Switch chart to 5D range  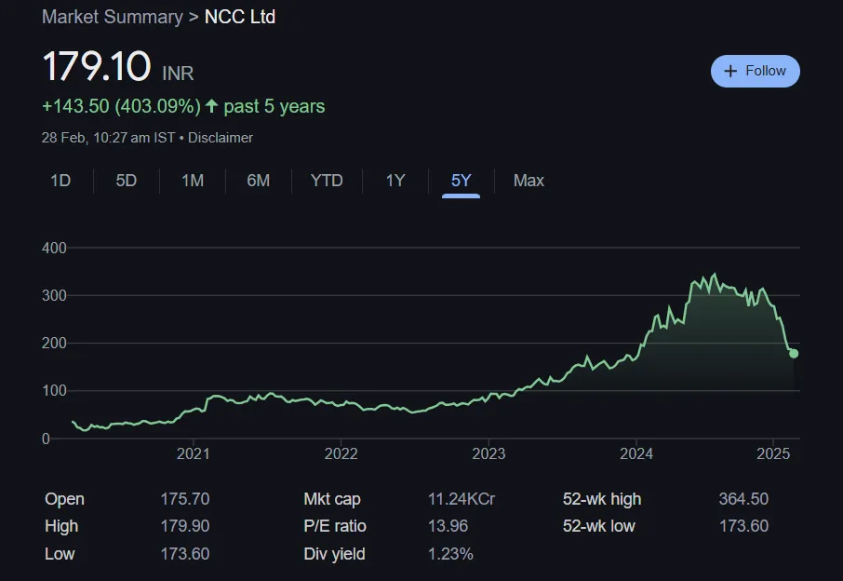[x=127, y=181]
